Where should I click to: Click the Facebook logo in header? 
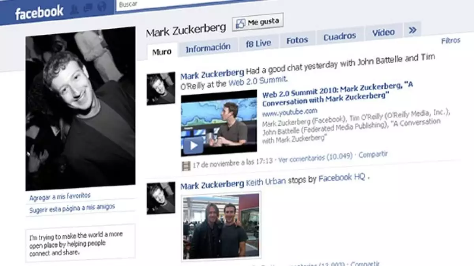pos(39,12)
